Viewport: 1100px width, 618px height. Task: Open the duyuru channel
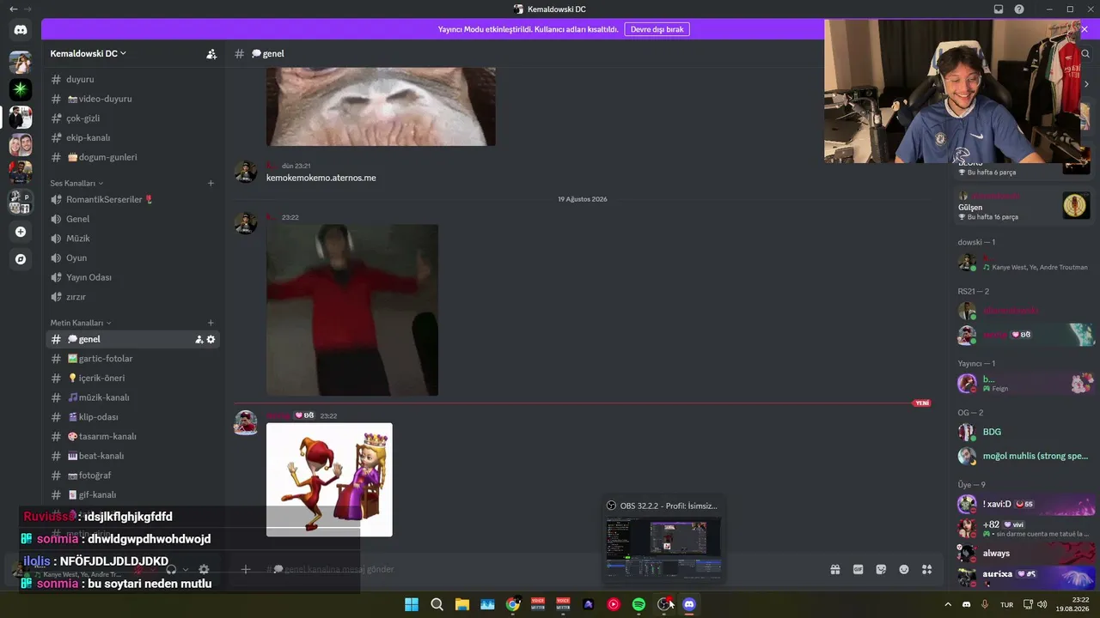pos(133,79)
